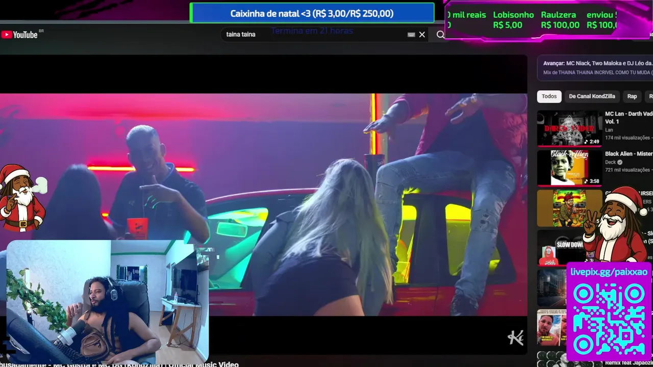Open the 'Avançar: MC Niack' next mix panel
This screenshot has width=653, height=367.
tap(595, 68)
